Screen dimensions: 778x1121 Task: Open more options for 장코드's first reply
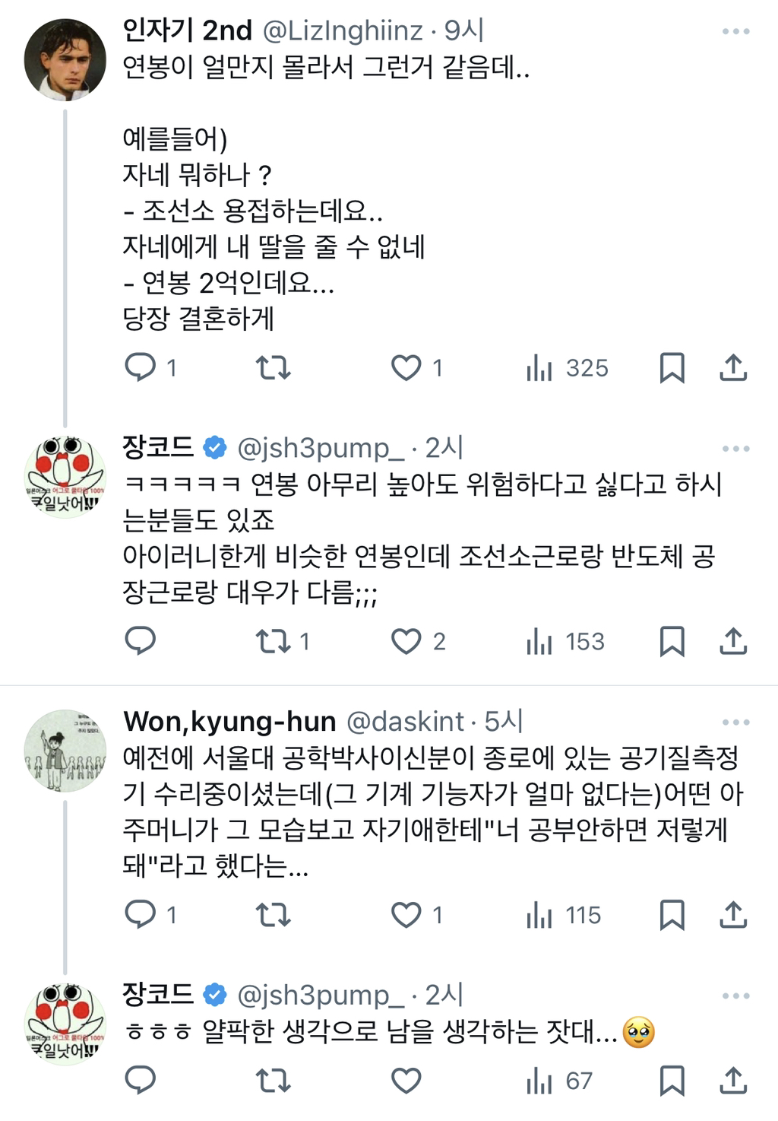pyautogui.click(x=733, y=449)
